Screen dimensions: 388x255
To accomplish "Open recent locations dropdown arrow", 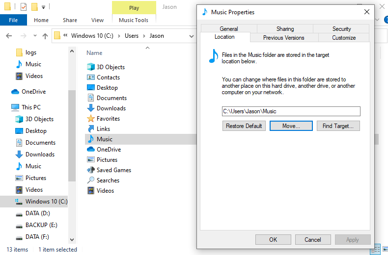I will (x=35, y=36).
